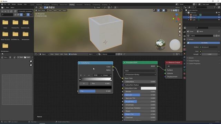
Task: Open the Christensen-Burley subsurface method dropdown
Action: click(x=140, y=75)
